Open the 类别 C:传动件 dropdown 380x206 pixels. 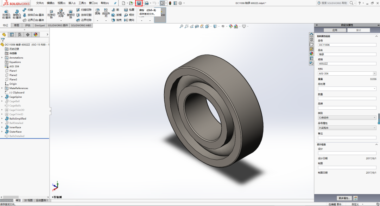click(374, 118)
